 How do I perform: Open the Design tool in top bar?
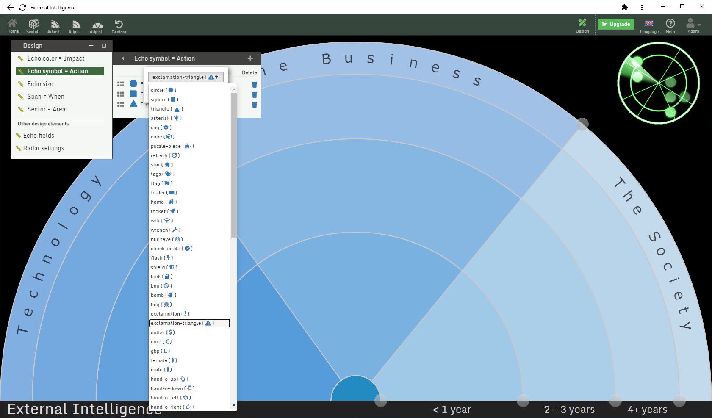(582, 26)
